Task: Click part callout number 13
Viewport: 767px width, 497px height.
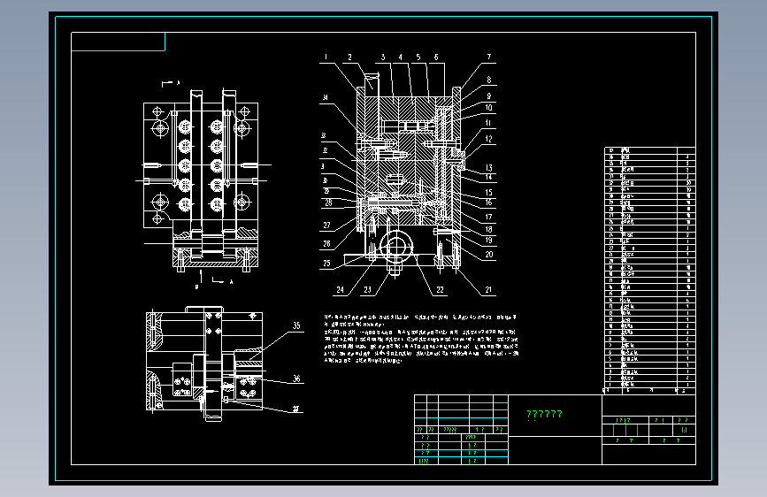Action: (488, 168)
